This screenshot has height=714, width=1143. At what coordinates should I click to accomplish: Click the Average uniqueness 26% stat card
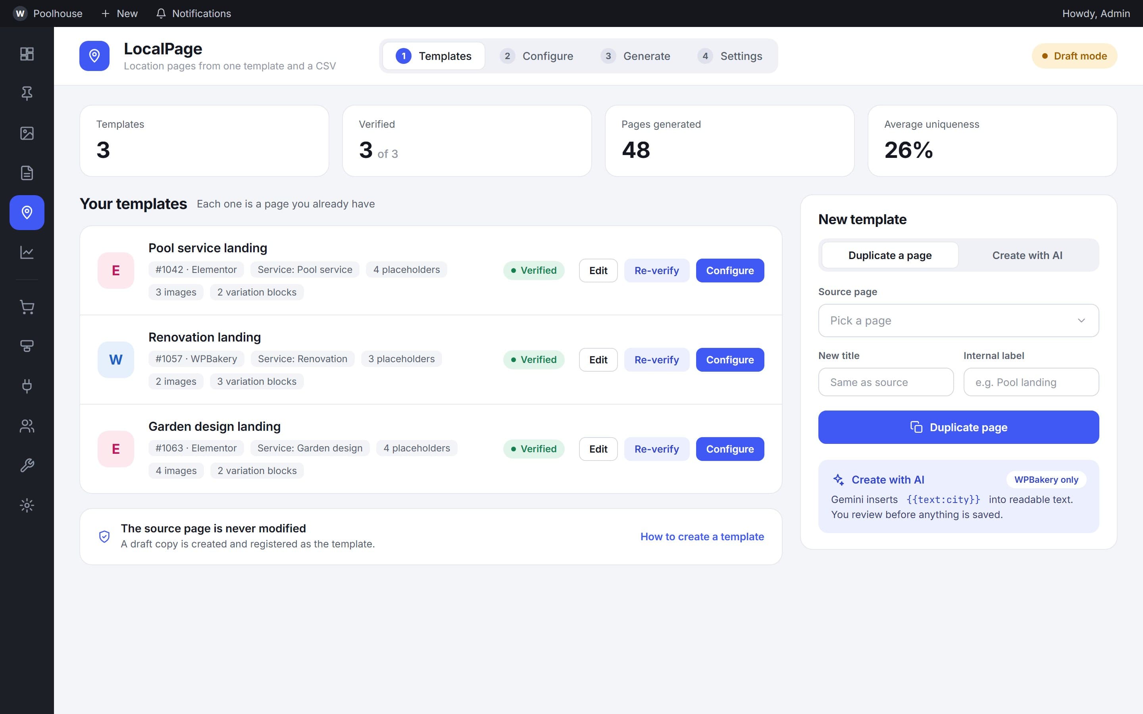click(x=992, y=141)
